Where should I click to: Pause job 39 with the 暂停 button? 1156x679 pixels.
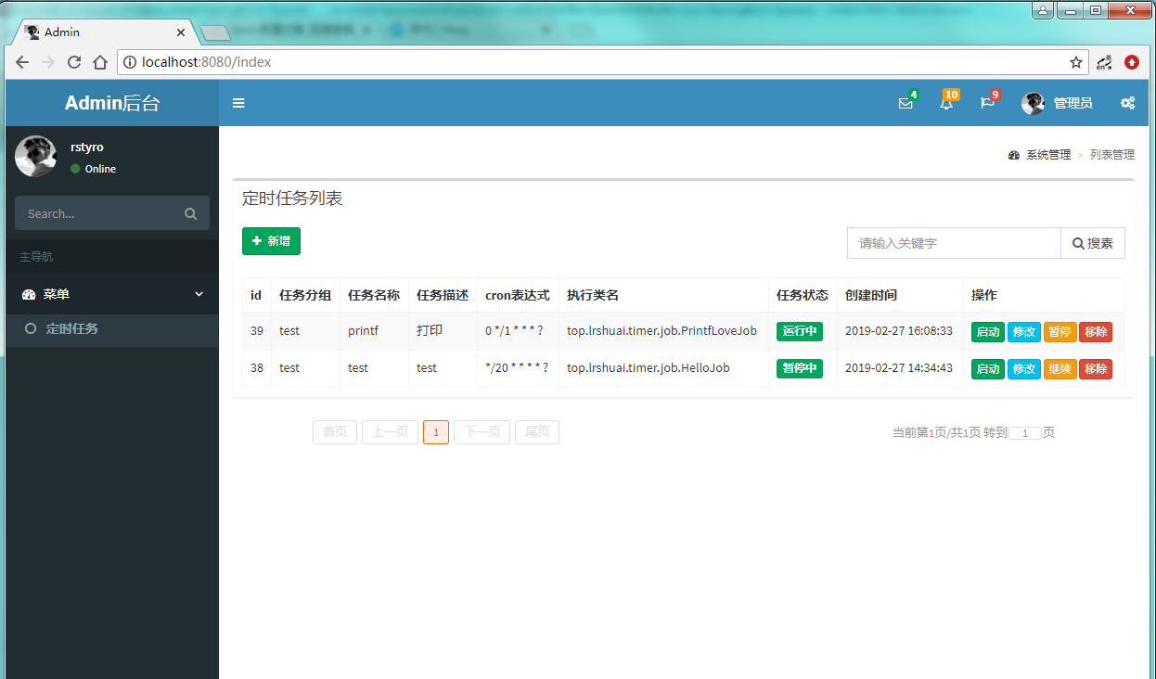pos(1060,331)
